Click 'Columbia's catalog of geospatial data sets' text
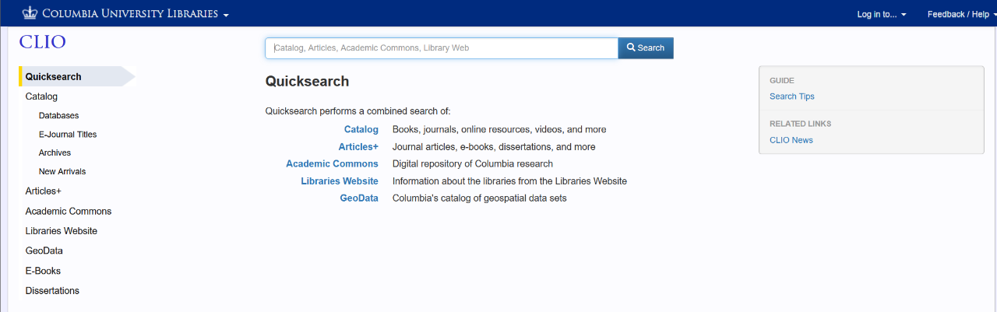The width and height of the screenshot is (997, 312). coord(480,198)
